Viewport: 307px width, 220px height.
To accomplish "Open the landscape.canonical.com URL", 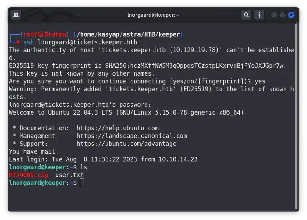I will (132, 136).
